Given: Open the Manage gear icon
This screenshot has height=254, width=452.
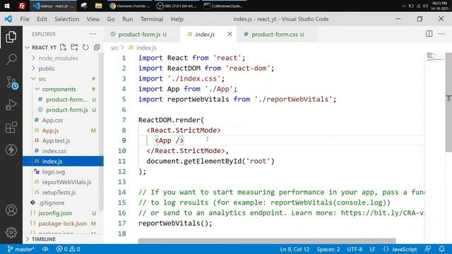Looking at the screenshot, I should point(11,232).
